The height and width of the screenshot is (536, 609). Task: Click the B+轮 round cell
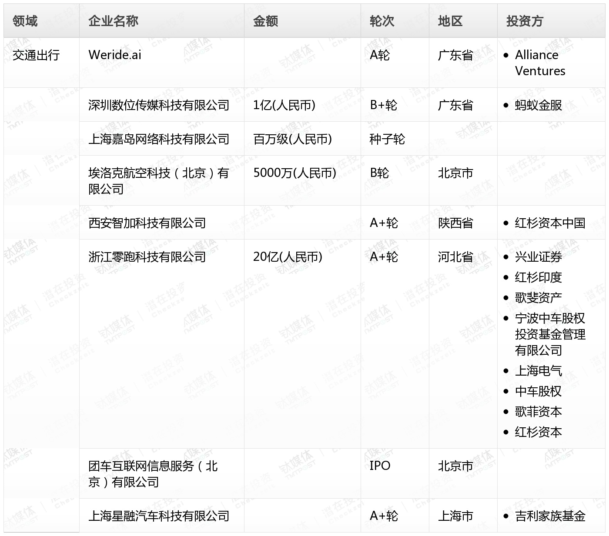(383, 105)
